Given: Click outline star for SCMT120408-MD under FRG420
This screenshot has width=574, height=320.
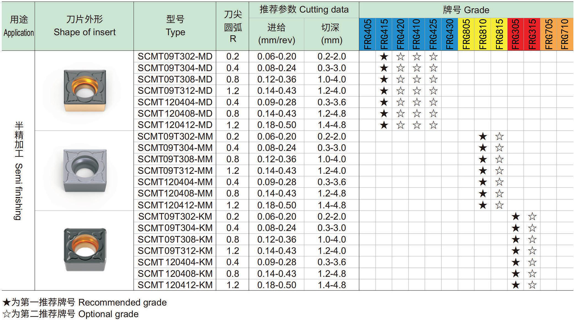Looking at the screenshot, I should (400, 113).
